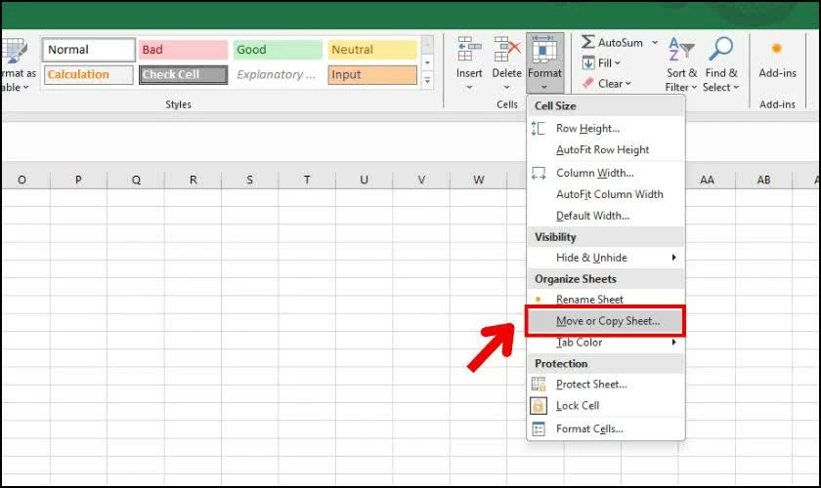
Task: Apply the Bad cell style
Action: [183, 50]
